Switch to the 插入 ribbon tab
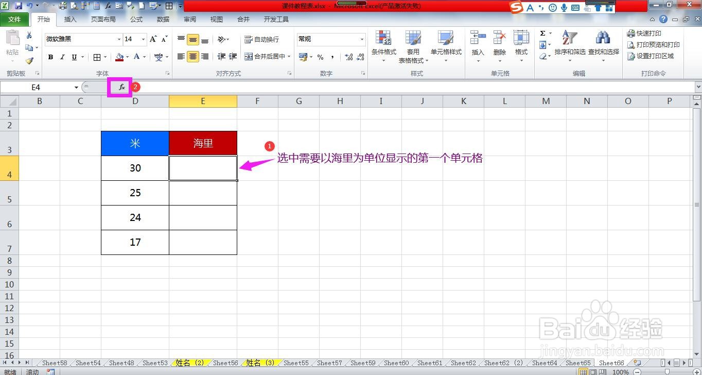The height and width of the screenshot is (375, 702). pos(71,19)
